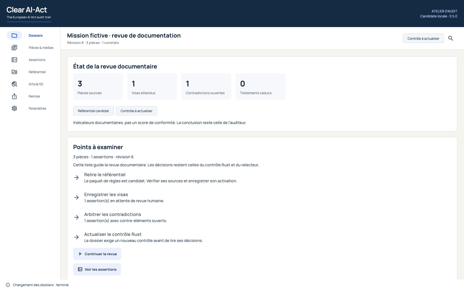Select the Dossiers menu label
This screenshot has width=464, height=290.
36,35
